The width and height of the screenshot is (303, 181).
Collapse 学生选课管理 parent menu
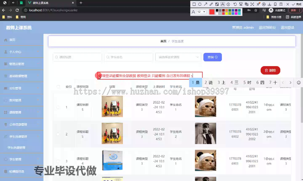coord(22,136)
